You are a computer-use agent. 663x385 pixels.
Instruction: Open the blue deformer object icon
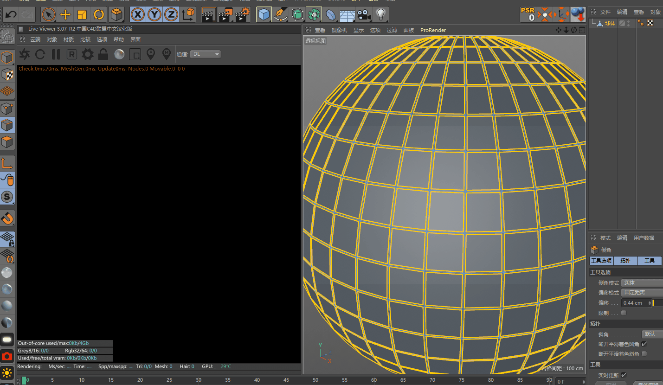point(331,14)
